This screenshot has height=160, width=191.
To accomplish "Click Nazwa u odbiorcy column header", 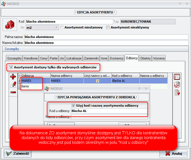I will coord(154,76).
